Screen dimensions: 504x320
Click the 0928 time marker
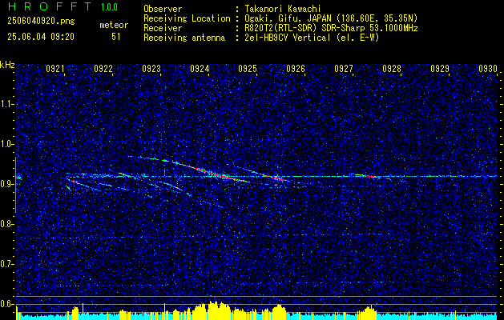click(392, 69)
